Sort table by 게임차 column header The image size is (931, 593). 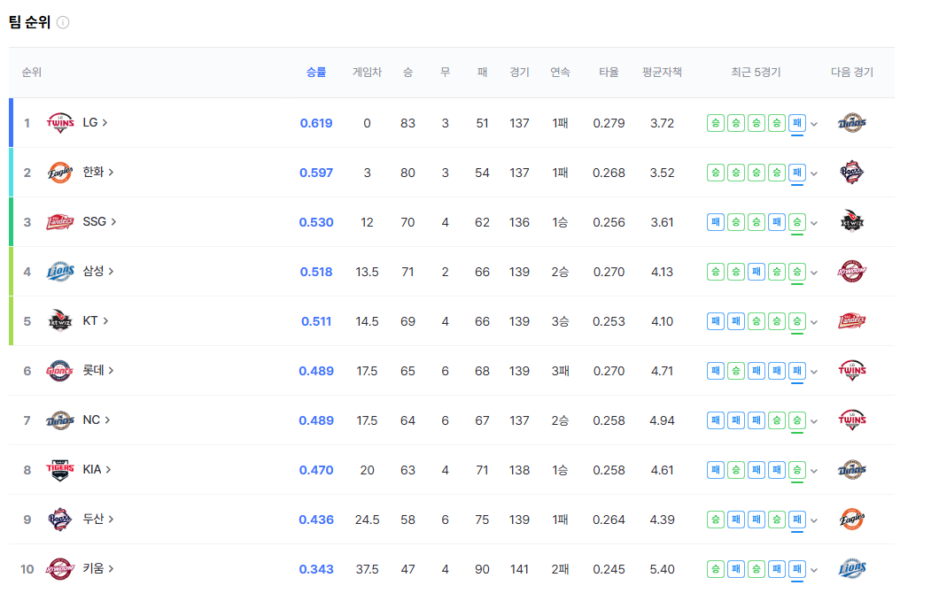pos(367,73)
